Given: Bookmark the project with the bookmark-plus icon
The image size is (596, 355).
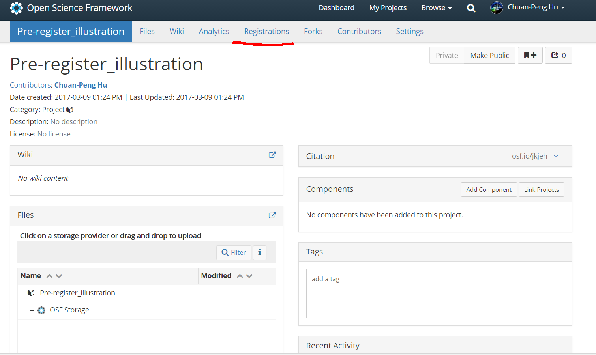Looking at the screenshot, I should pyautogui.click(x=530, y=55).
